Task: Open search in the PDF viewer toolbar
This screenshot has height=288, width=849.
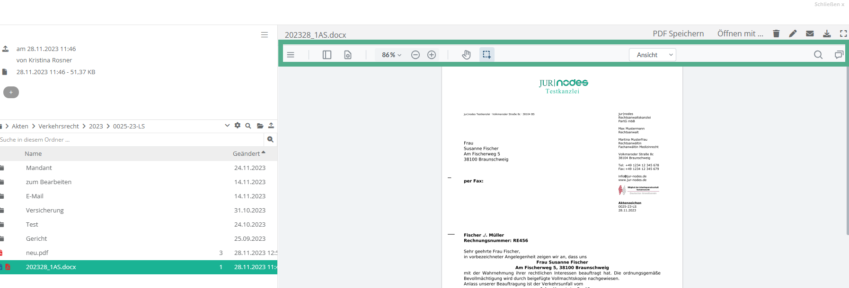Action: 818,55
